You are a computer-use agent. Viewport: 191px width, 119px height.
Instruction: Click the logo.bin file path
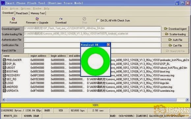point(128,83)
